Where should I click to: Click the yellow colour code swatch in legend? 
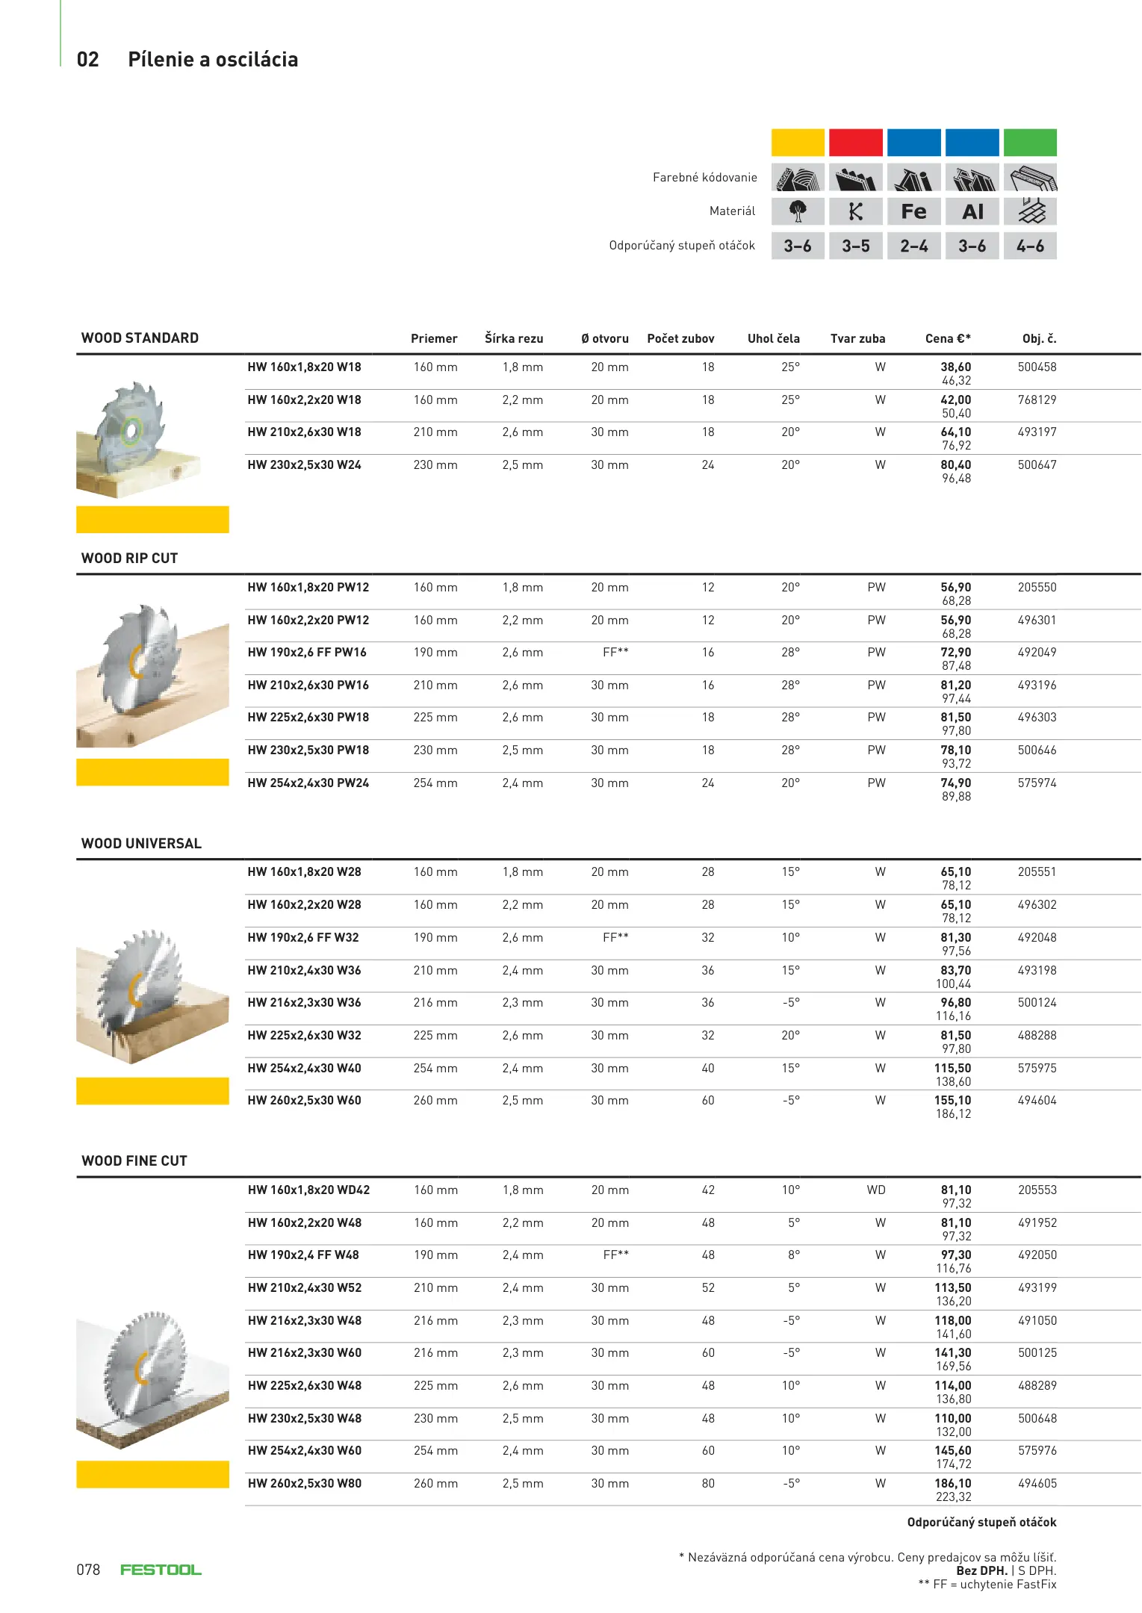point(798,142)
